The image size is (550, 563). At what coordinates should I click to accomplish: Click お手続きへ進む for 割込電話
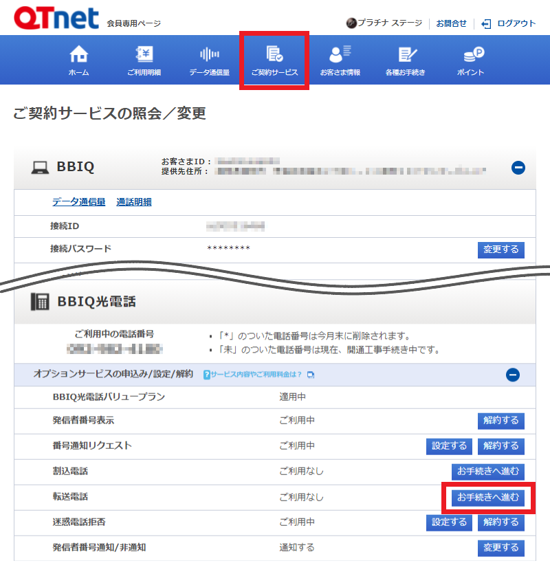click(x=488, y=472)
